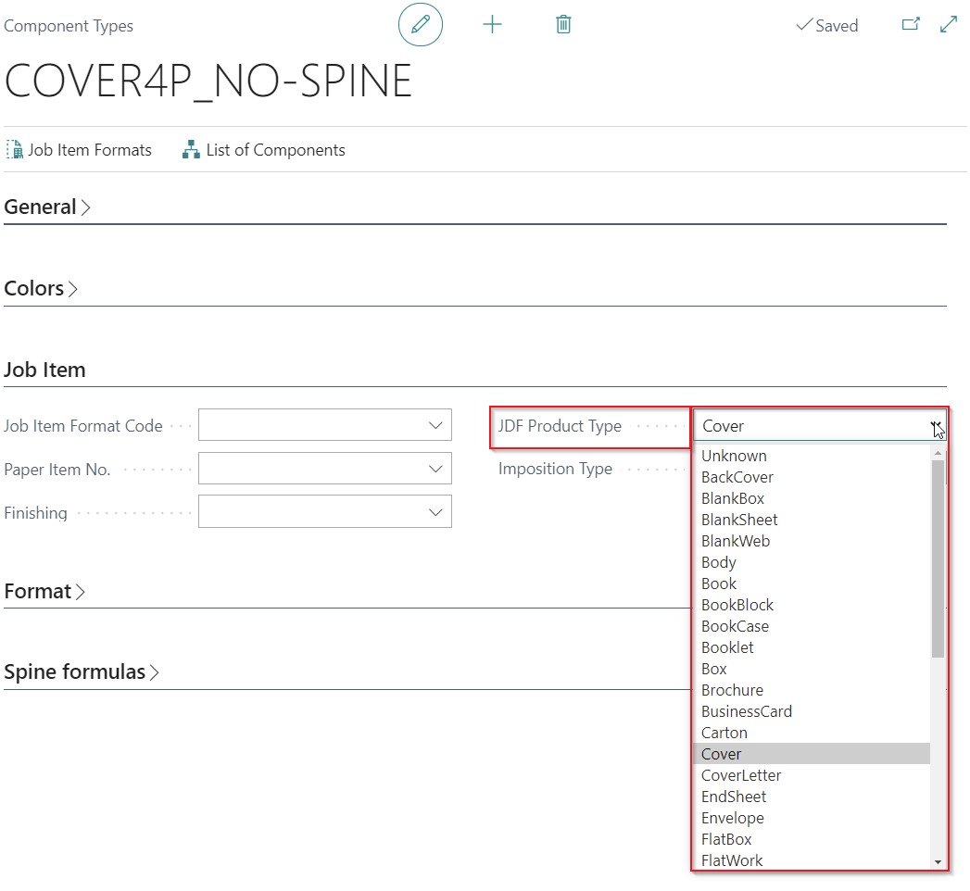Open List of Components action

264,150
